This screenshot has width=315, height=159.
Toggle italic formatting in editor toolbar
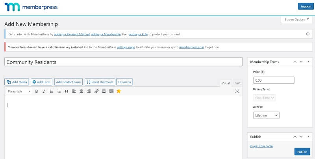(44, 91)
